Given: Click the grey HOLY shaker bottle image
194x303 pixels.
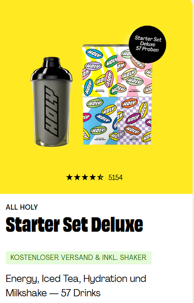Looking at the screenshot, I should (x=51, y=101).
